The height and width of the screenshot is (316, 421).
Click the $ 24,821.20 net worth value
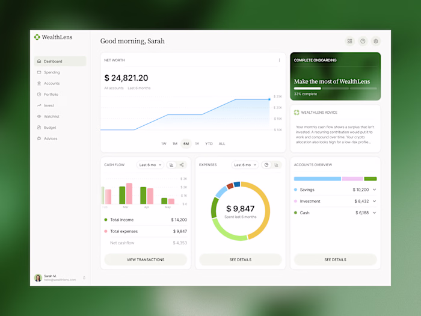pyautogui.click(x=126, y=78)
